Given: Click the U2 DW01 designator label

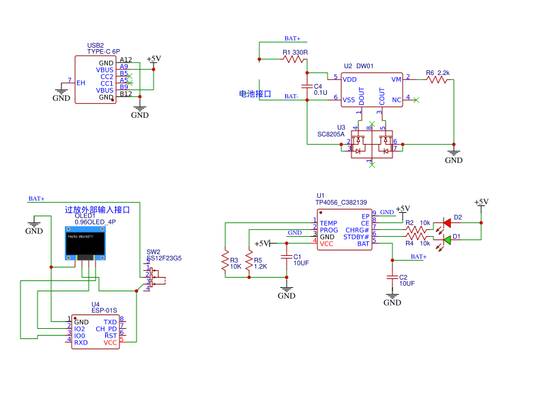Looking at the screenshot, I should (x=358, y=66).
